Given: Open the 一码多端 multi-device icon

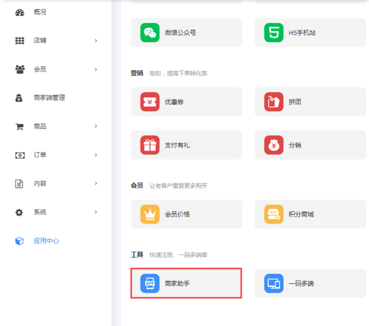Looking at the screenshot, I should coord(274,283).
